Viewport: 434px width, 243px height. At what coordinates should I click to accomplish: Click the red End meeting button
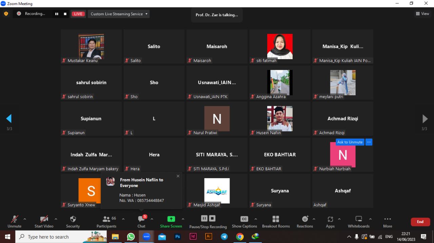coord(420,222)
